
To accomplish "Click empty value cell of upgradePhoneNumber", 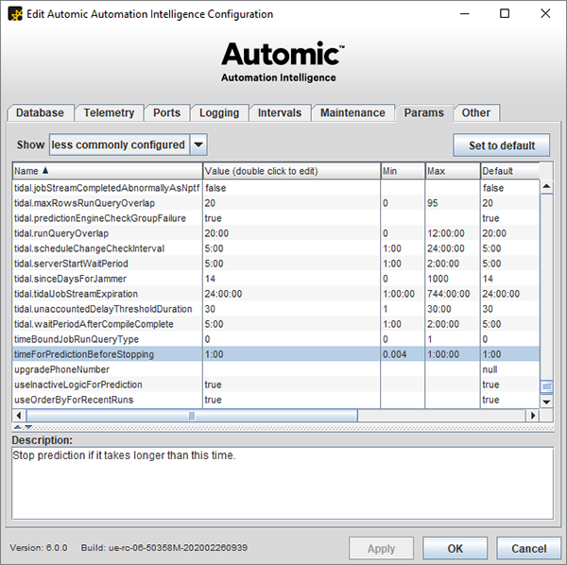I will coord(291,369).
